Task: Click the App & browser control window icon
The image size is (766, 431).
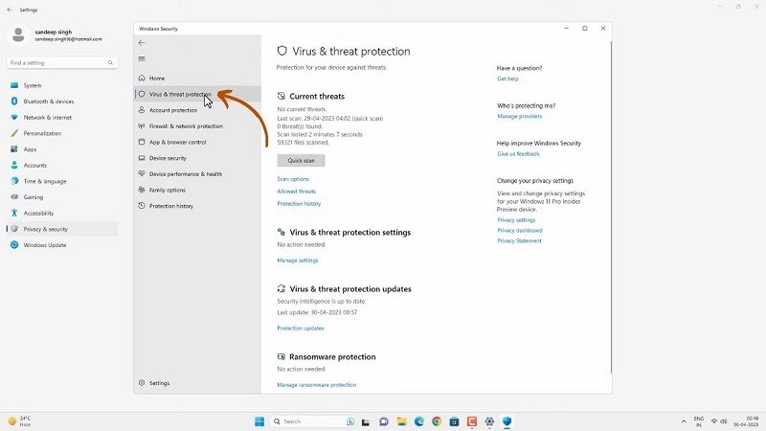Action: click(x=142, y=142)
